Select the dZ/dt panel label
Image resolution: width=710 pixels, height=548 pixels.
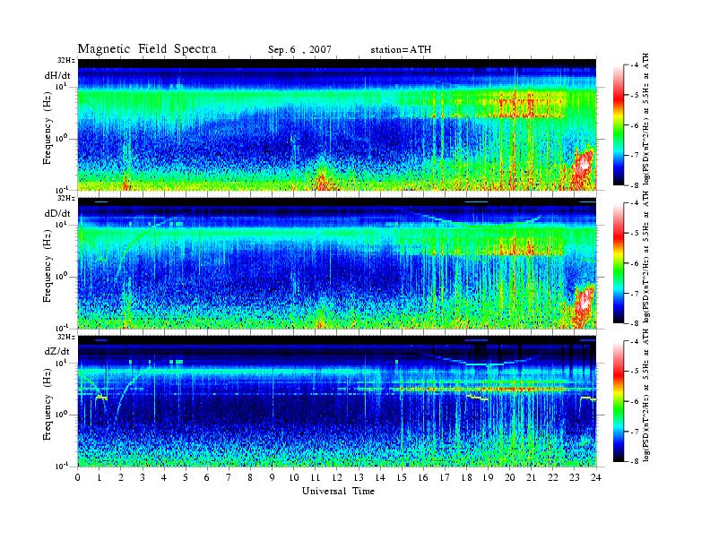click(57, 351)
